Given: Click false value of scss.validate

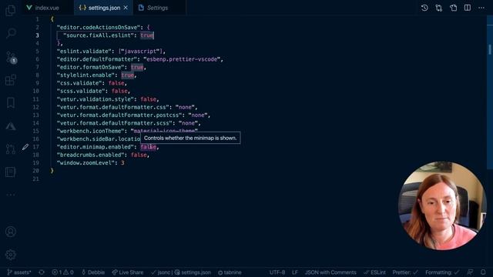Looking at the screenshot, I should pos(119,91).
